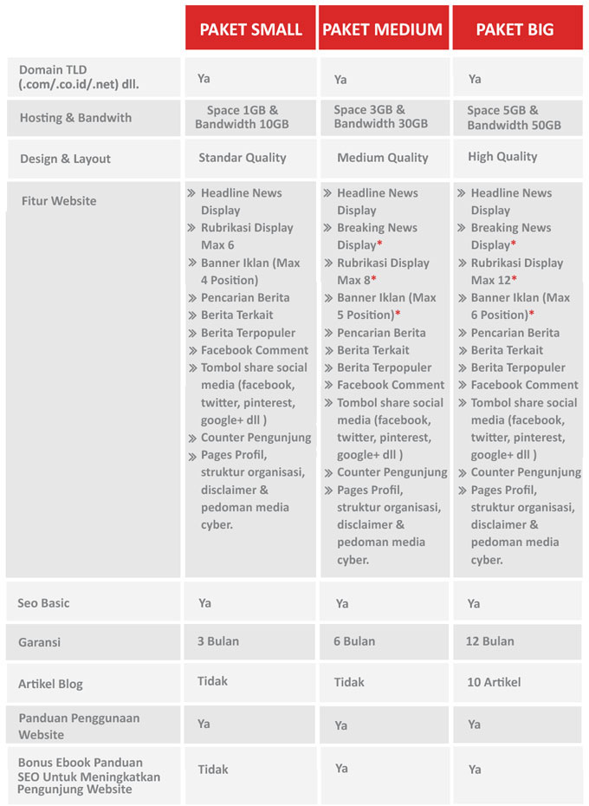Screen dimensions: 589x806
Task: Click the red asterisk after Max 8
Action: pos(373,278)
